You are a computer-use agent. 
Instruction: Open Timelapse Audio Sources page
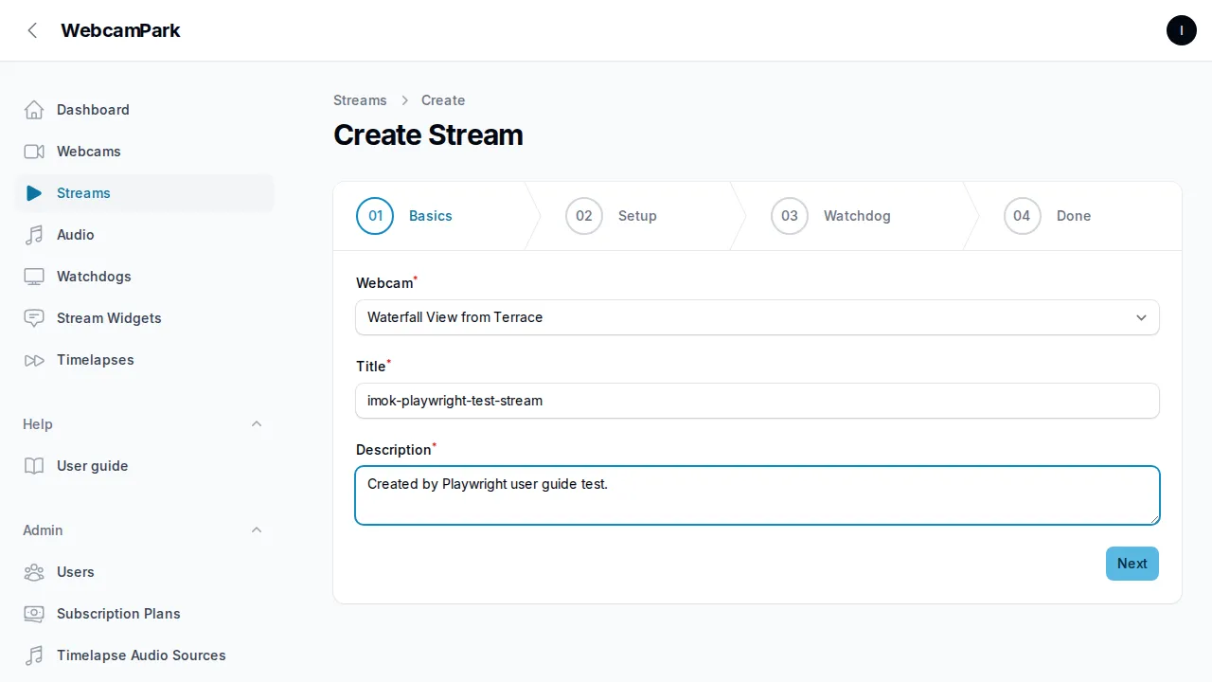[145, 655]
